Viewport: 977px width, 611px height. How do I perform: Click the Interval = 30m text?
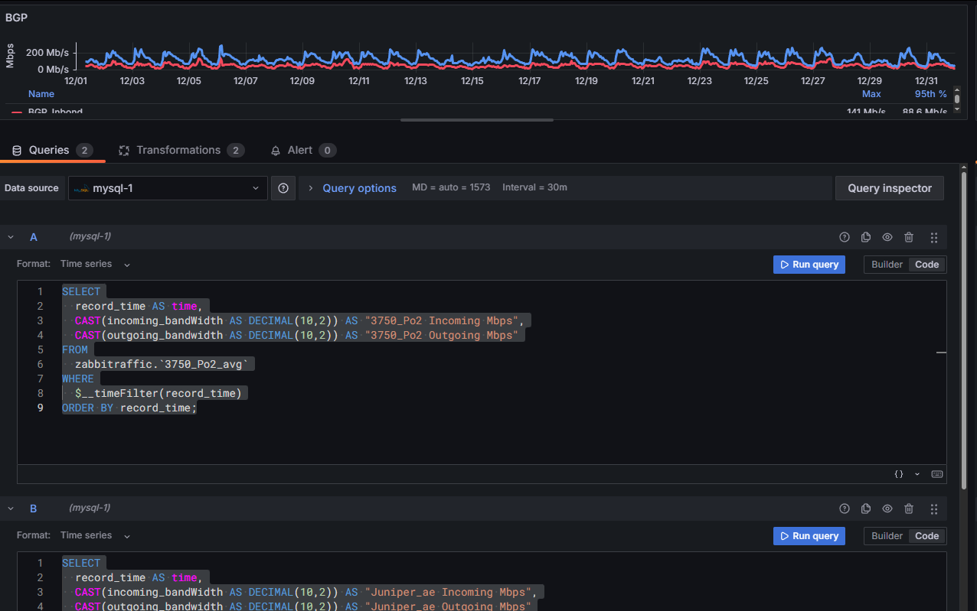[534, 187]
